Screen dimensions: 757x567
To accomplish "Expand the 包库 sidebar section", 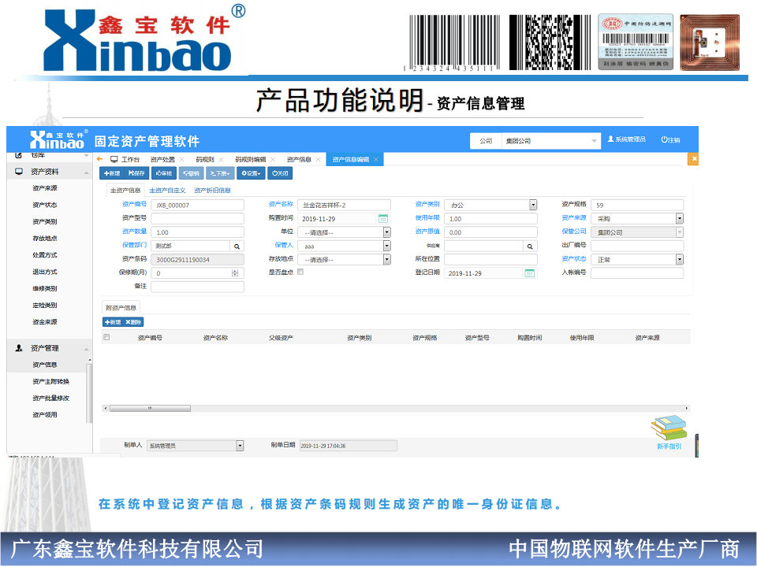I will pyautogui.click(x=87, y=155).
